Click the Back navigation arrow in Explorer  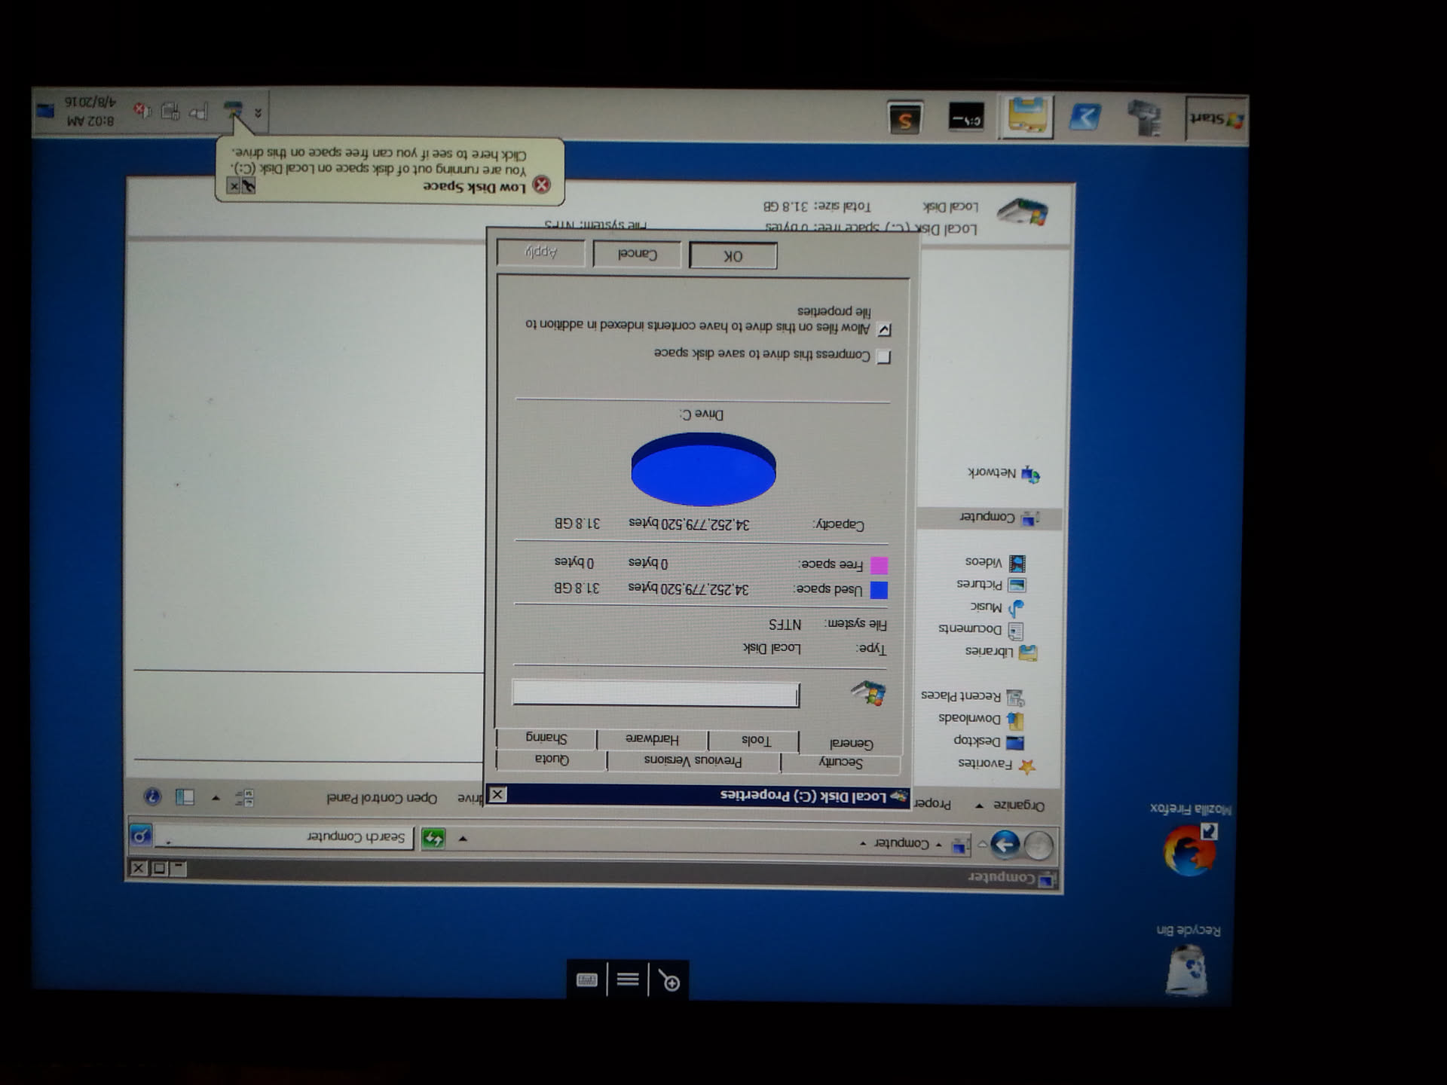1005,844
